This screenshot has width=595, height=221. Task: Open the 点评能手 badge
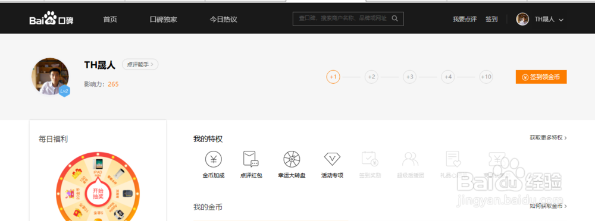pyautogui.click(x=140, y=64)
